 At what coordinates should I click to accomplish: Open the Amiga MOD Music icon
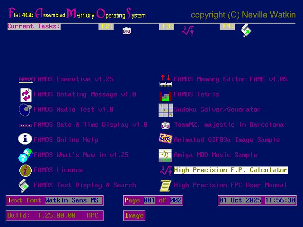pyautogui.click(x=165, y=155)
